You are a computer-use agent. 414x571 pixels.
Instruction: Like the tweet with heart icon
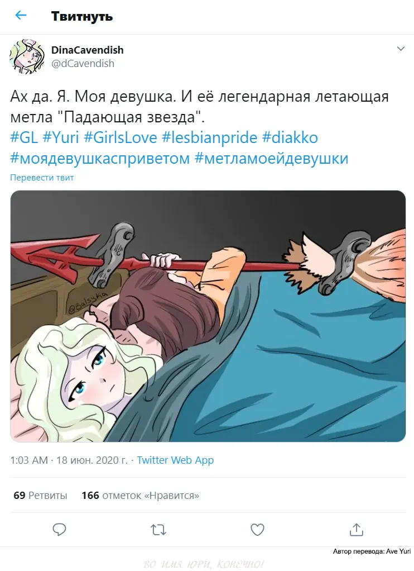coord(257,530)
